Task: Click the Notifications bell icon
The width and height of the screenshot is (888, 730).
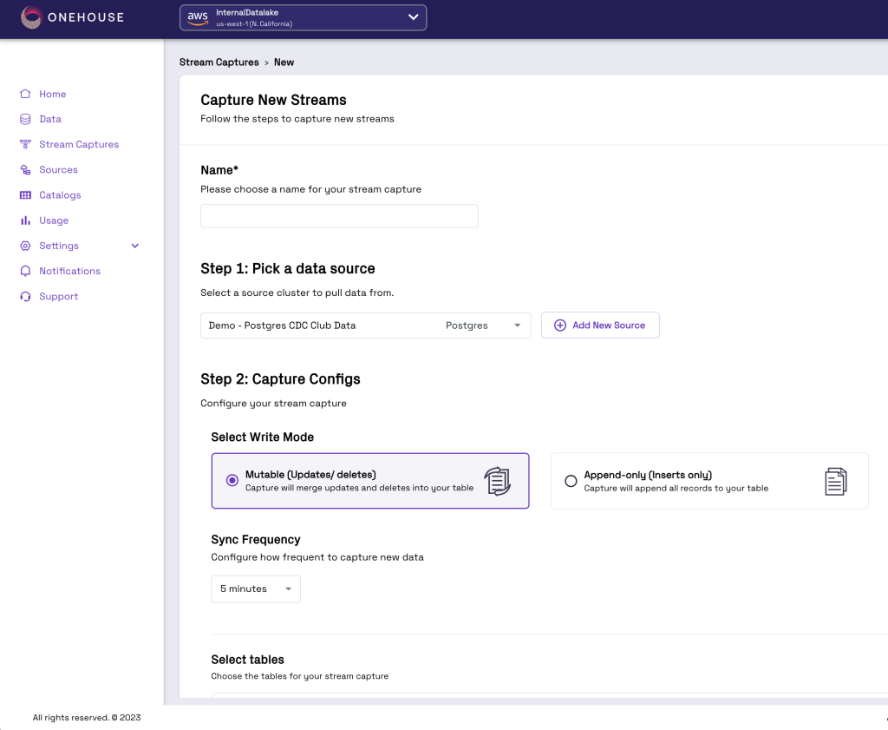Action: (x=23, y=271)
